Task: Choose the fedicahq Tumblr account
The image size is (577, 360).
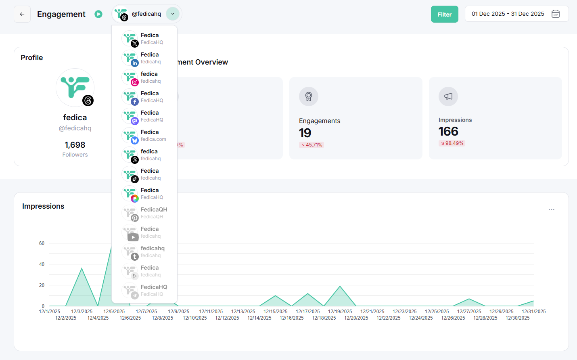Action: (144, 252)
